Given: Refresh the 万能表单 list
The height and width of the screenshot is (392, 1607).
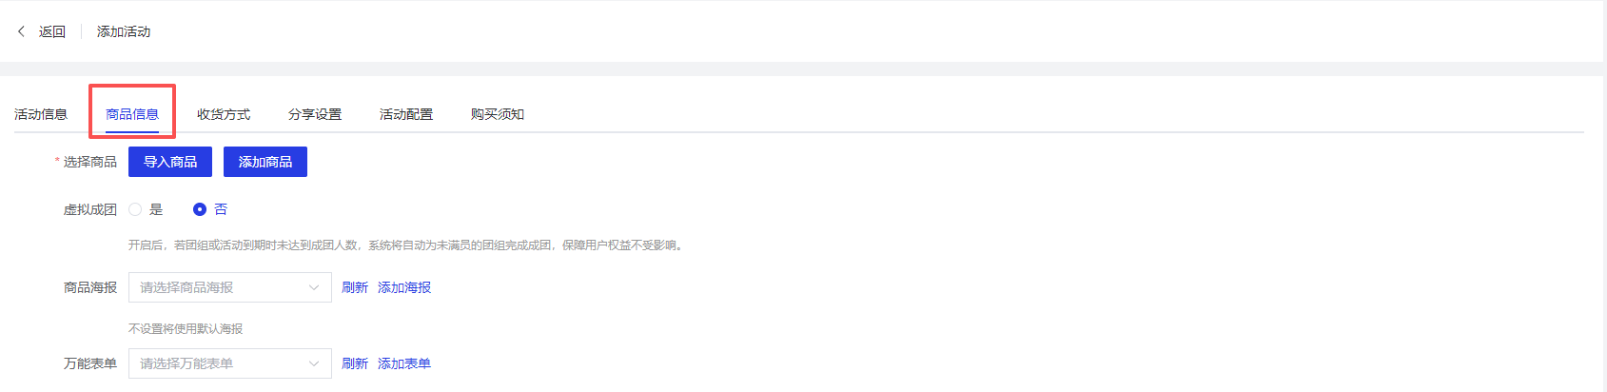Looking at the screenshot, I should click(355, 363).
